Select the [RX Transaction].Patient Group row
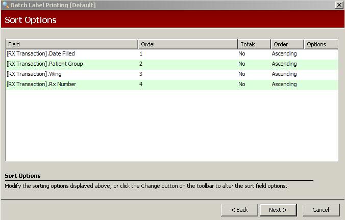 tap(172, 64)
